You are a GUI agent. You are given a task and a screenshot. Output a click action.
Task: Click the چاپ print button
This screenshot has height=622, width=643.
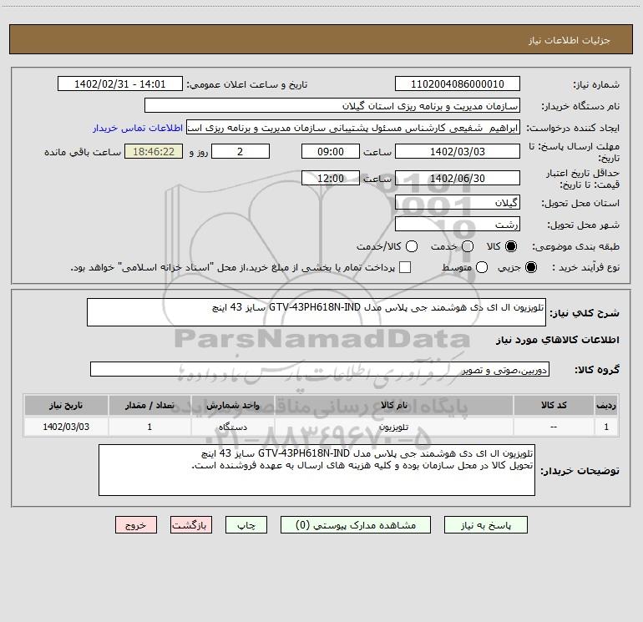click(x=246, y=525)
